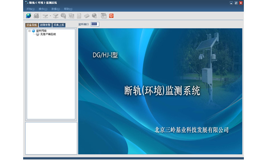Image resolution: width=267 pixels, height=160 pixels.
Task: Open the 操作(O) menu
Action: pyautogui.click(x=43, y=9)
